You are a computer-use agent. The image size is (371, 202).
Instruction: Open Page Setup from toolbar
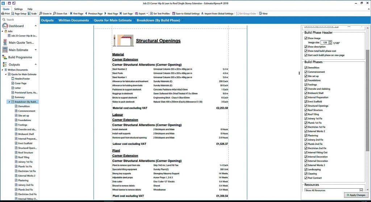[19, 13]
